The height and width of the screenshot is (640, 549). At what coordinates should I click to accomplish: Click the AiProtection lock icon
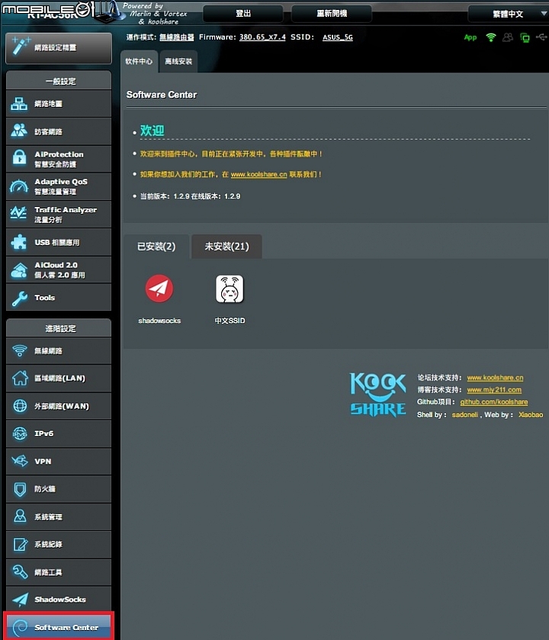[19, 158]
